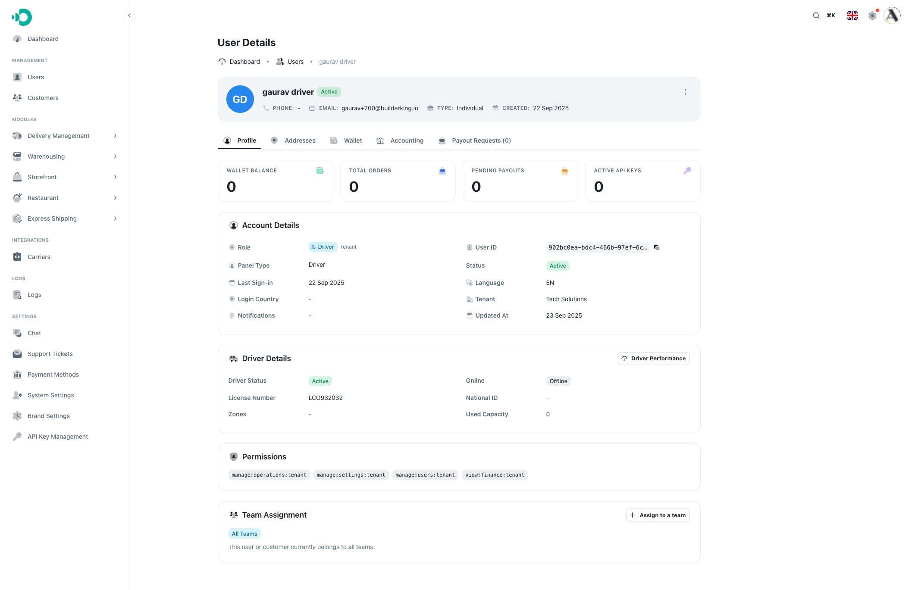Click the Driver role badge
The image size is (918, 590).
pyautogui.click(x=323, y=247)
